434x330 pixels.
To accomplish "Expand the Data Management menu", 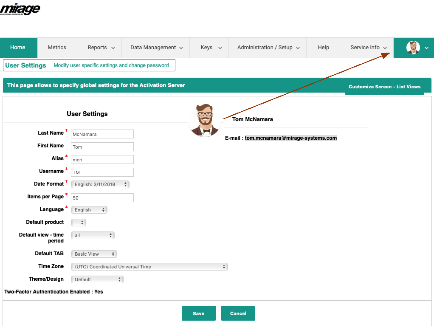I will pos(156,48).
